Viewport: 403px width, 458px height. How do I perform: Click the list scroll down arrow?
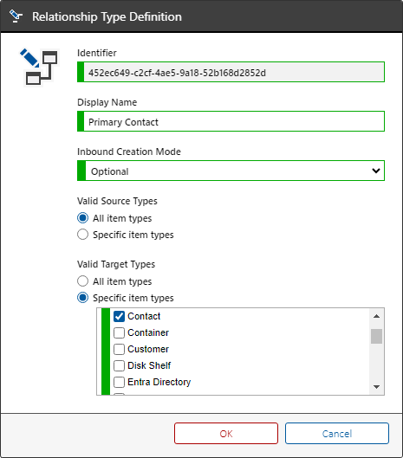point(377,387)
